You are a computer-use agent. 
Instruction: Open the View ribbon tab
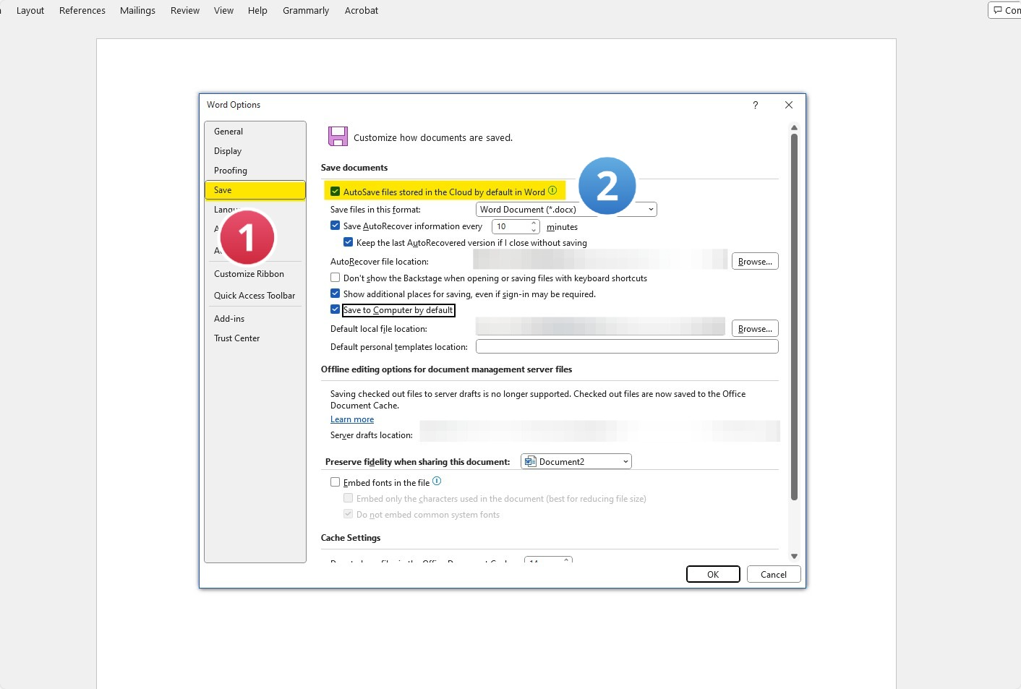click(x=223, y=10)
